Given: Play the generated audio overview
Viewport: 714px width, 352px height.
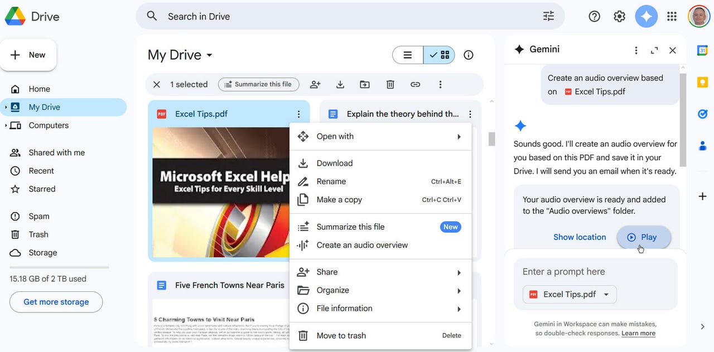Looking at the screenshot, I should tap(644, 237).
